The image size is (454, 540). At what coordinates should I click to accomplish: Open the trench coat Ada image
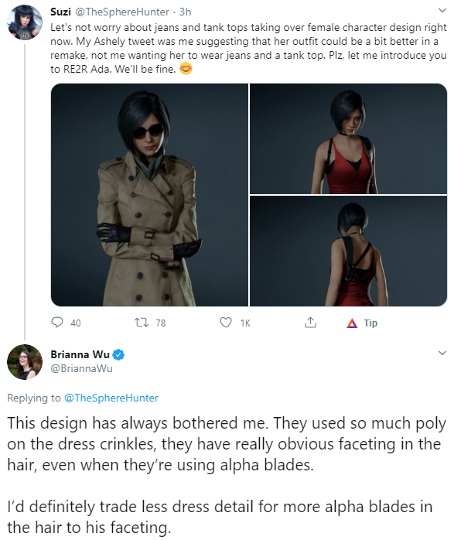pyautogui.click(x=149, y=195)
